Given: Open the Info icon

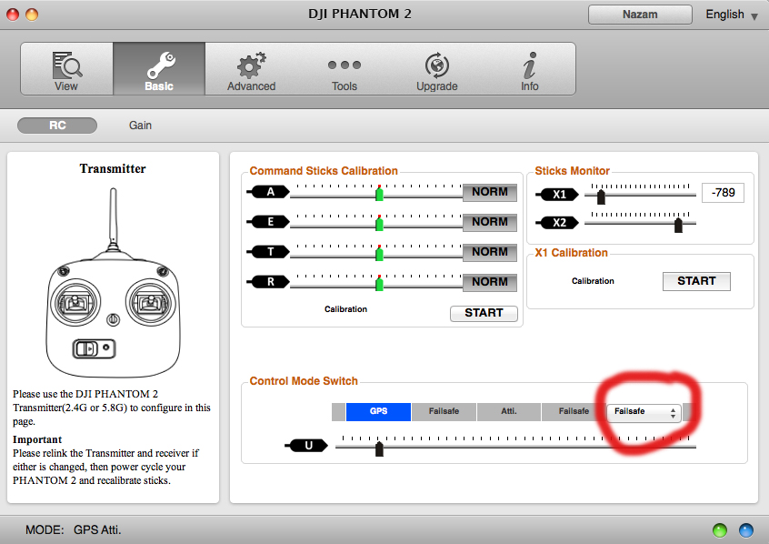Looking at the screenshot, I should [529, 69].
